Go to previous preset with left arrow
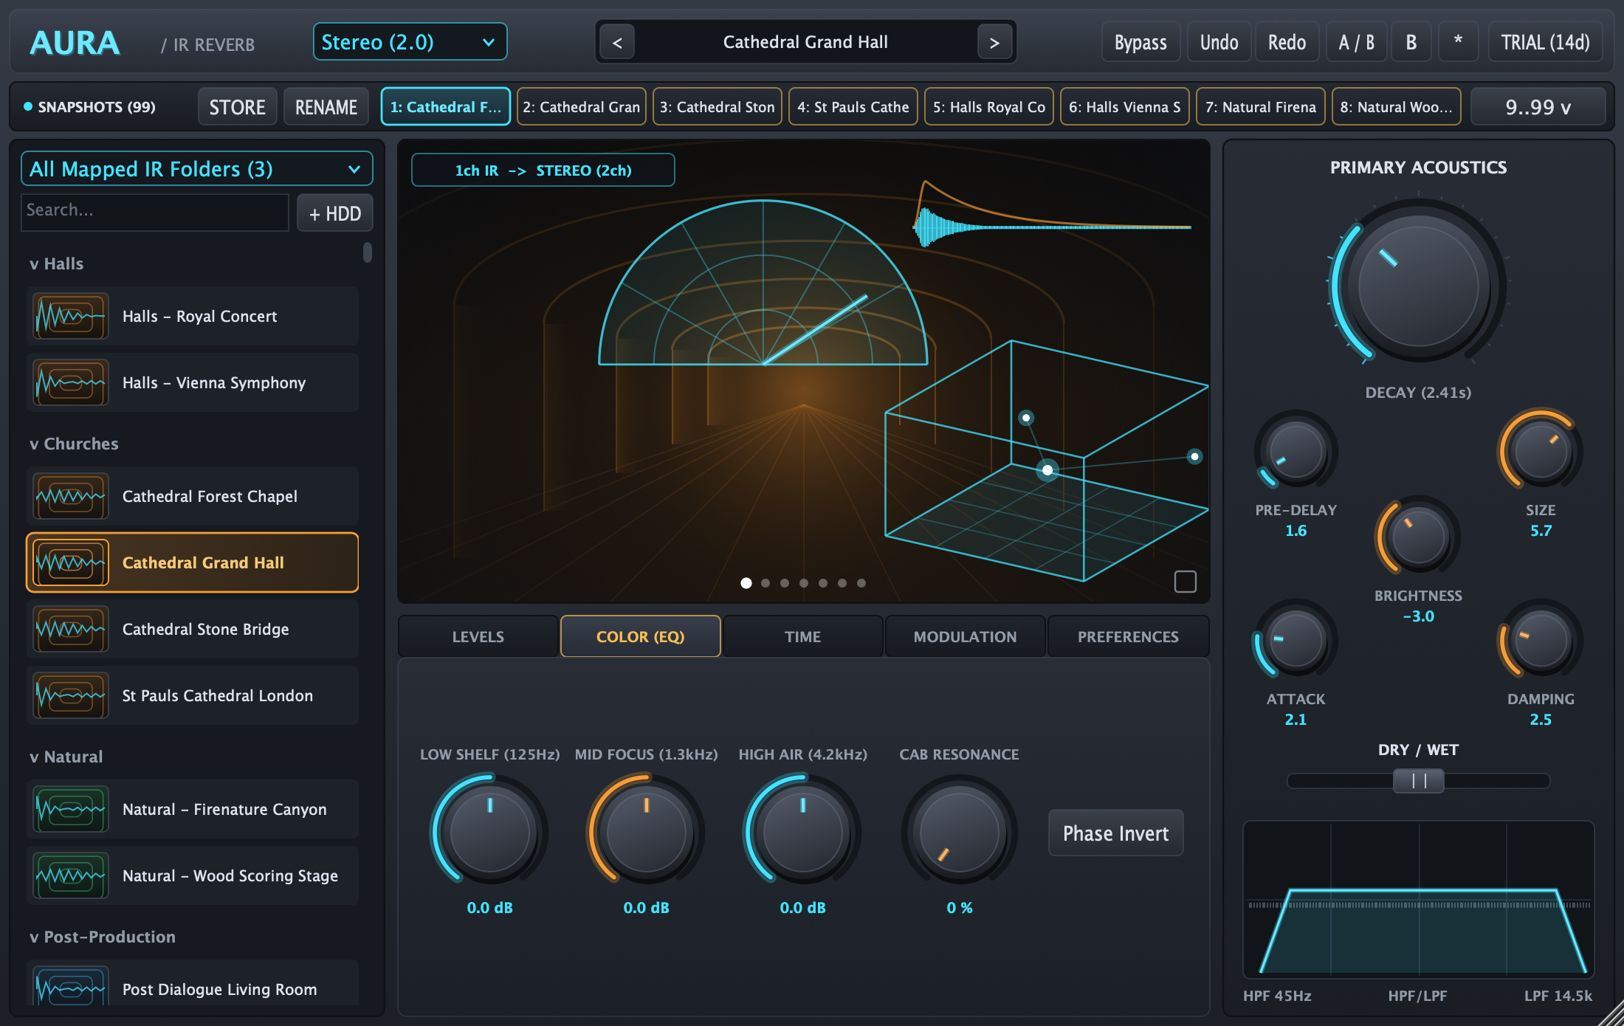Viewport: 1624px width, 1026px height. tap(617, 43)
